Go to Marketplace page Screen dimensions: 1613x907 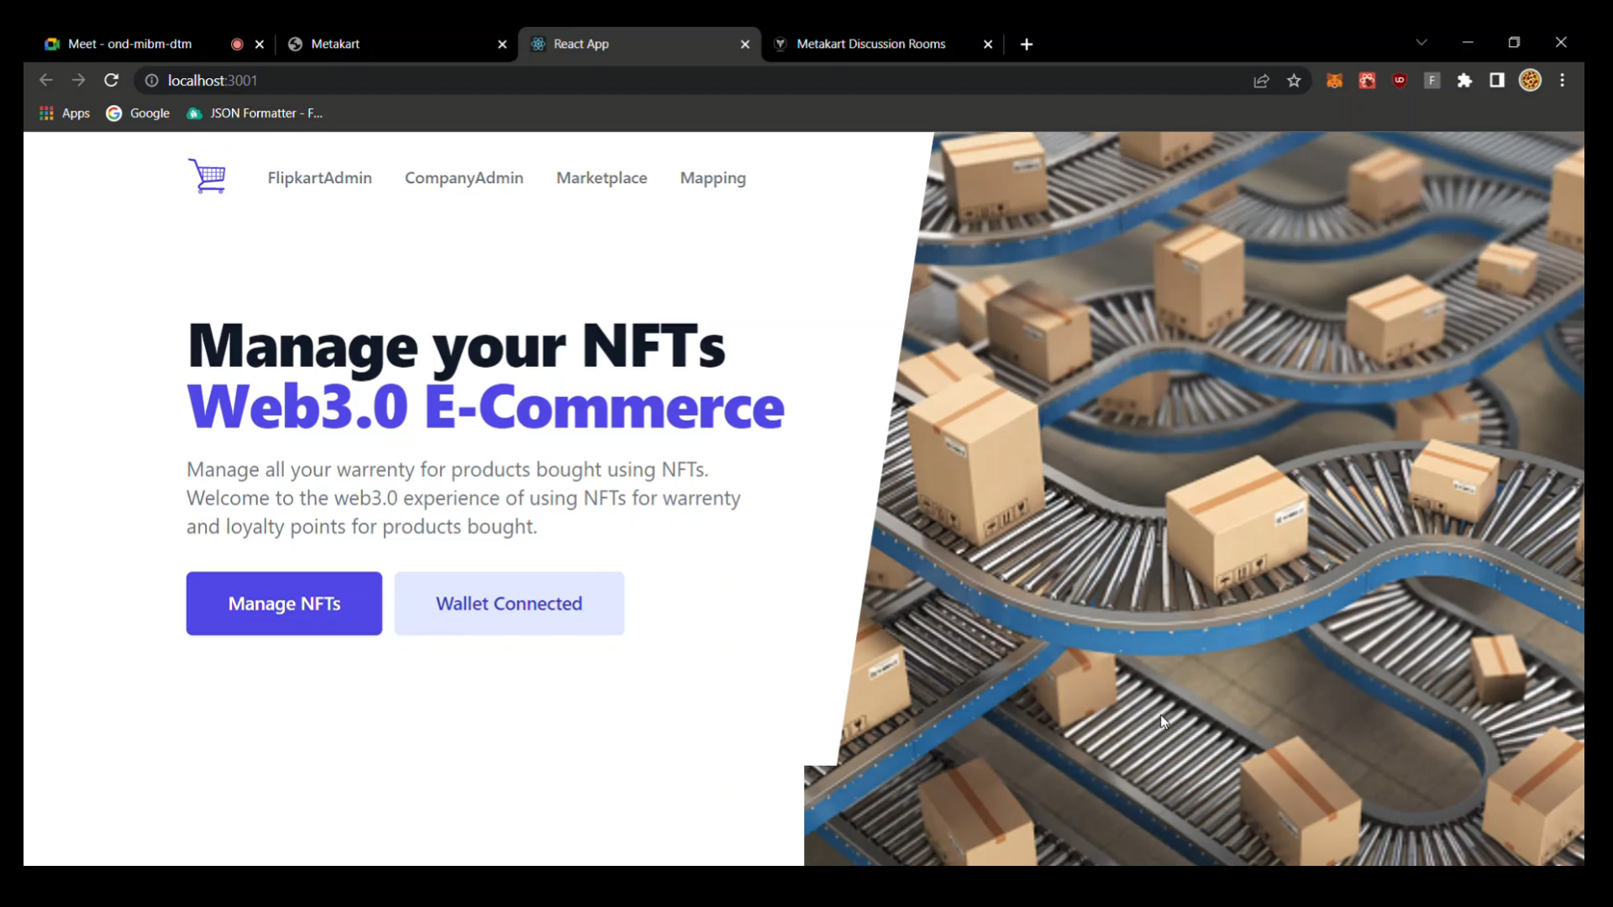pos(602,178)
